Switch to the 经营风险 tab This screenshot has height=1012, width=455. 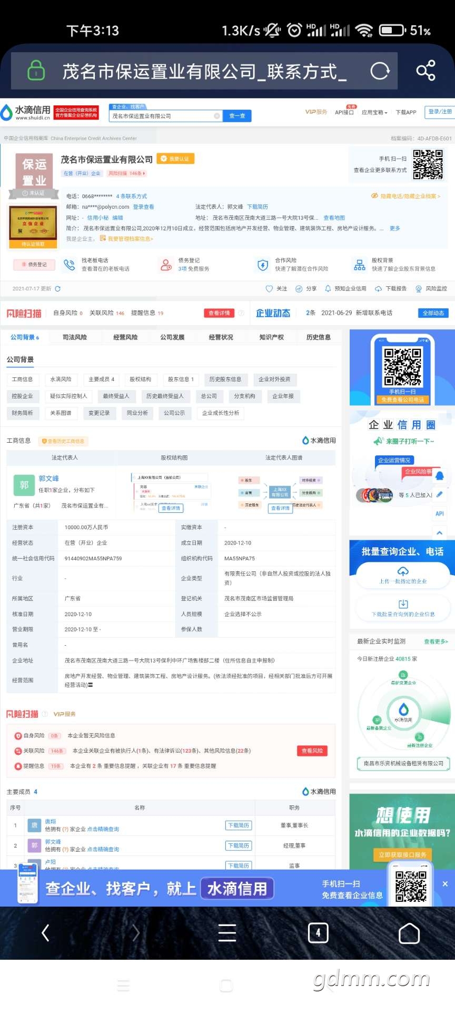[125, 337]
